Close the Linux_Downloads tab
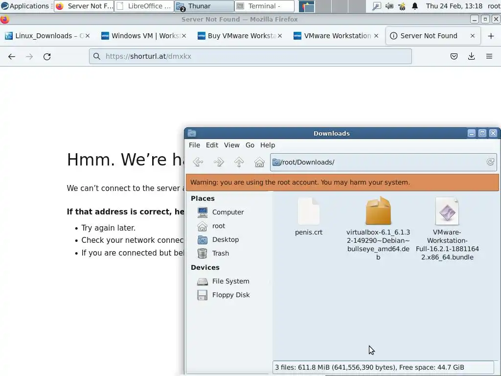The height and width of the screenshot is (376, 501). point(88,36)
